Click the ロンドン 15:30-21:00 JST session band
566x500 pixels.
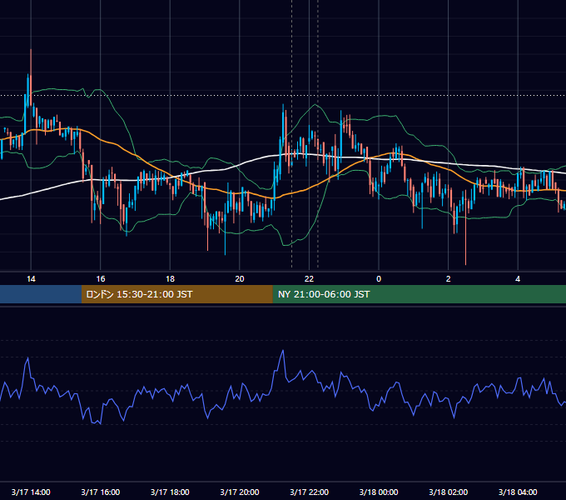tap(176, 294)
